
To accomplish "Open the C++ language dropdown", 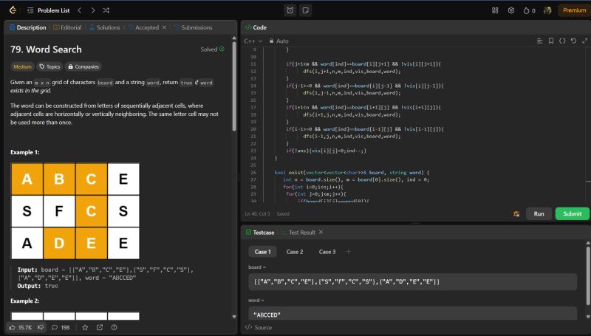I will click(252, 41).
